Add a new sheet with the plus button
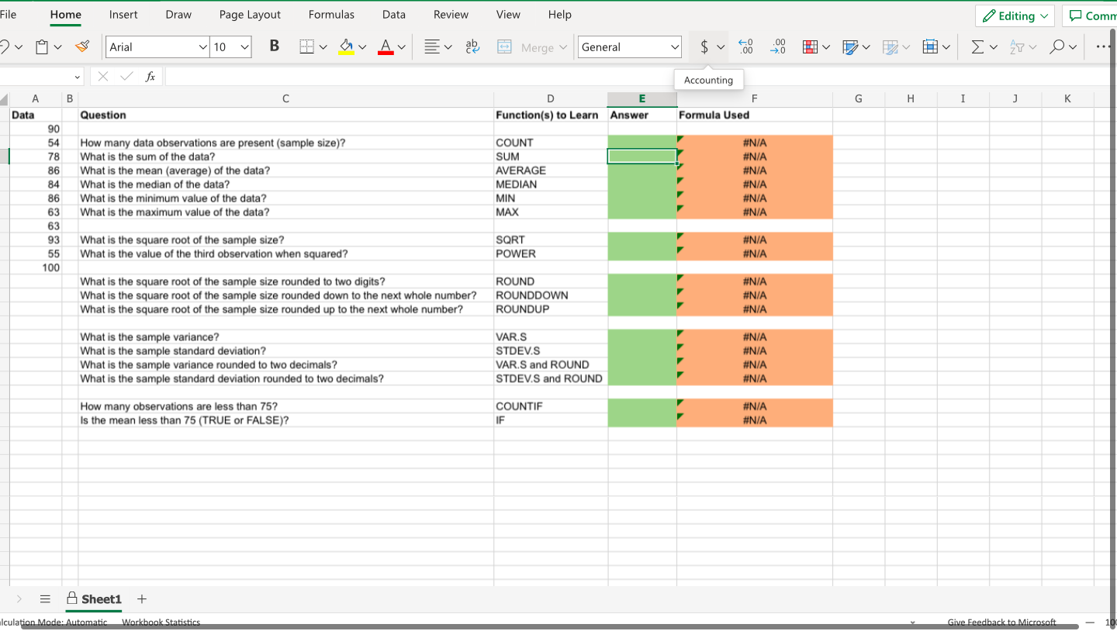 pos(141,599)
